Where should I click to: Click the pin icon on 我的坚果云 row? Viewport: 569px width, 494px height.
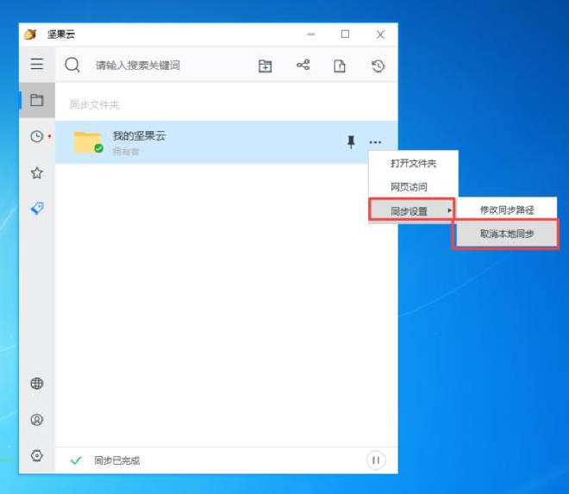(x=351, y=142)
